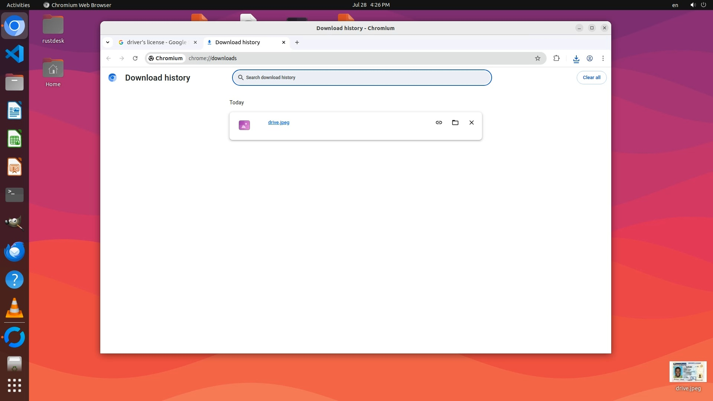713x401 pixels.
Task: Open drive.jpeg thumbnail on desktop
Action: pos(688,372)
